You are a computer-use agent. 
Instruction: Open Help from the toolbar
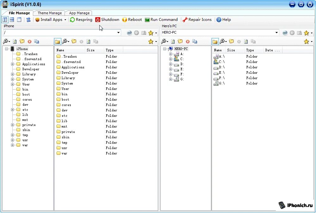[224, 20]
